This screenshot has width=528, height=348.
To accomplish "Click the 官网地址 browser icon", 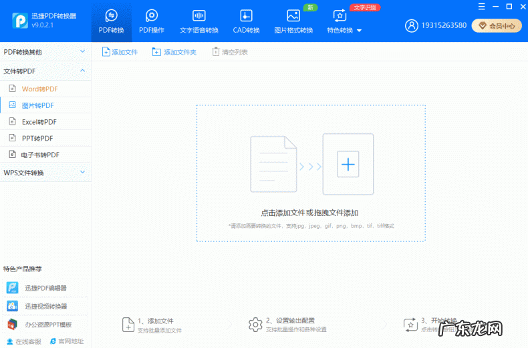I will click(x=53, y=341).
